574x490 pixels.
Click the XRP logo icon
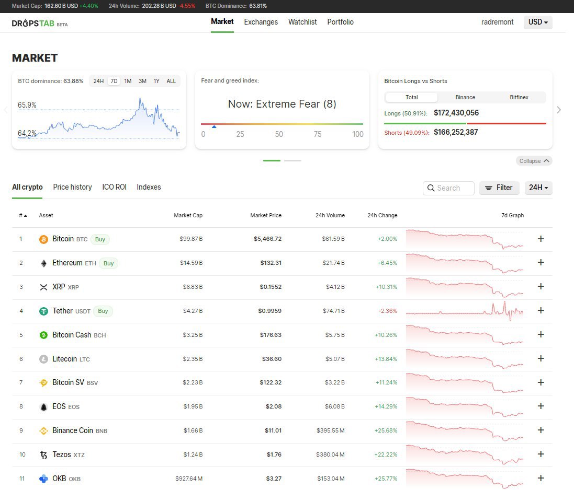[43, 287]
